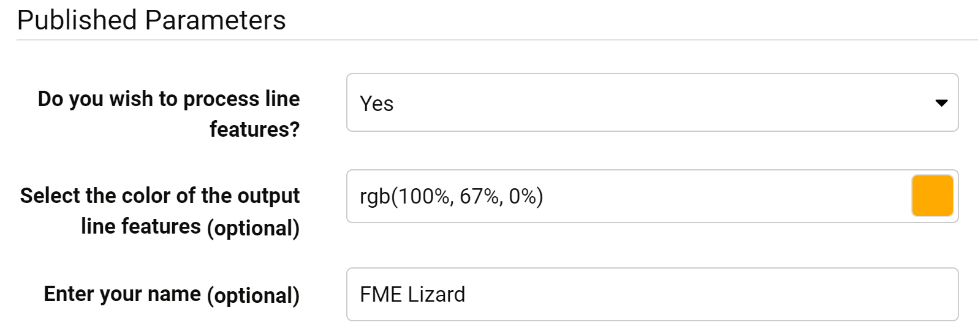
Task: Open the process line features dropdown
Action: 651,103
